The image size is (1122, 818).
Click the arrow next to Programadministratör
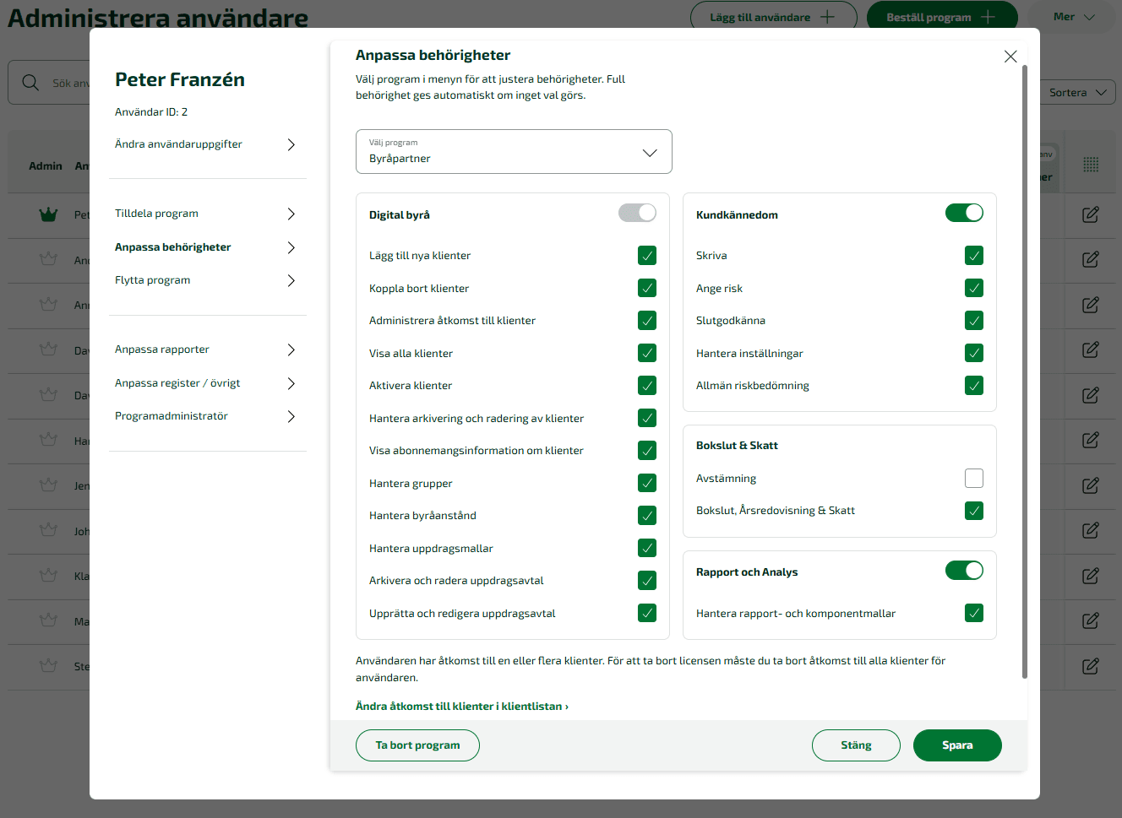[x=291, y=416]
